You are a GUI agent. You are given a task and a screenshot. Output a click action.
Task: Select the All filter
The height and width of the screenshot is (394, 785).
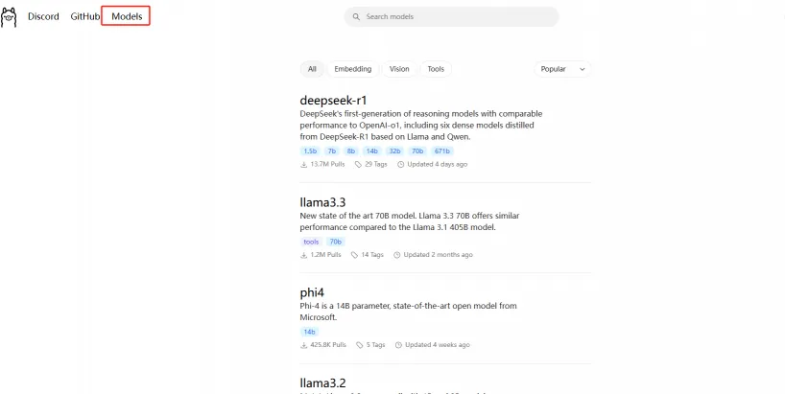(x=312, y=69)
